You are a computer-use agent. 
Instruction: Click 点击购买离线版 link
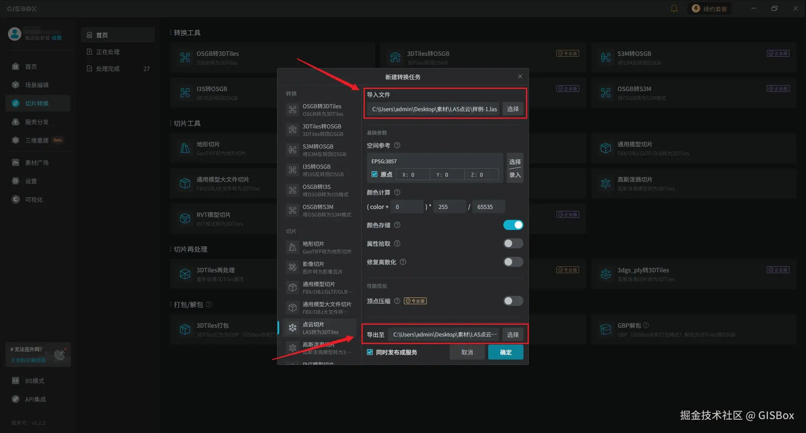pos(28,360)
